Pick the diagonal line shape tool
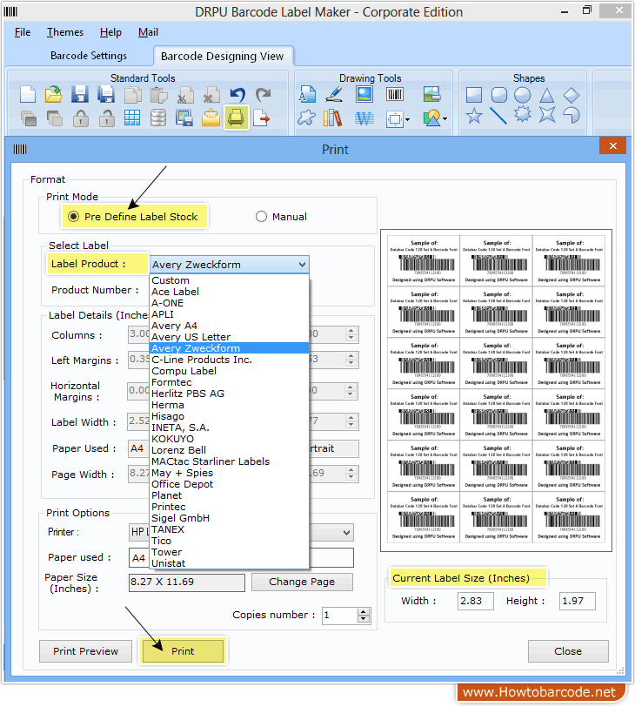 (498, 116)
